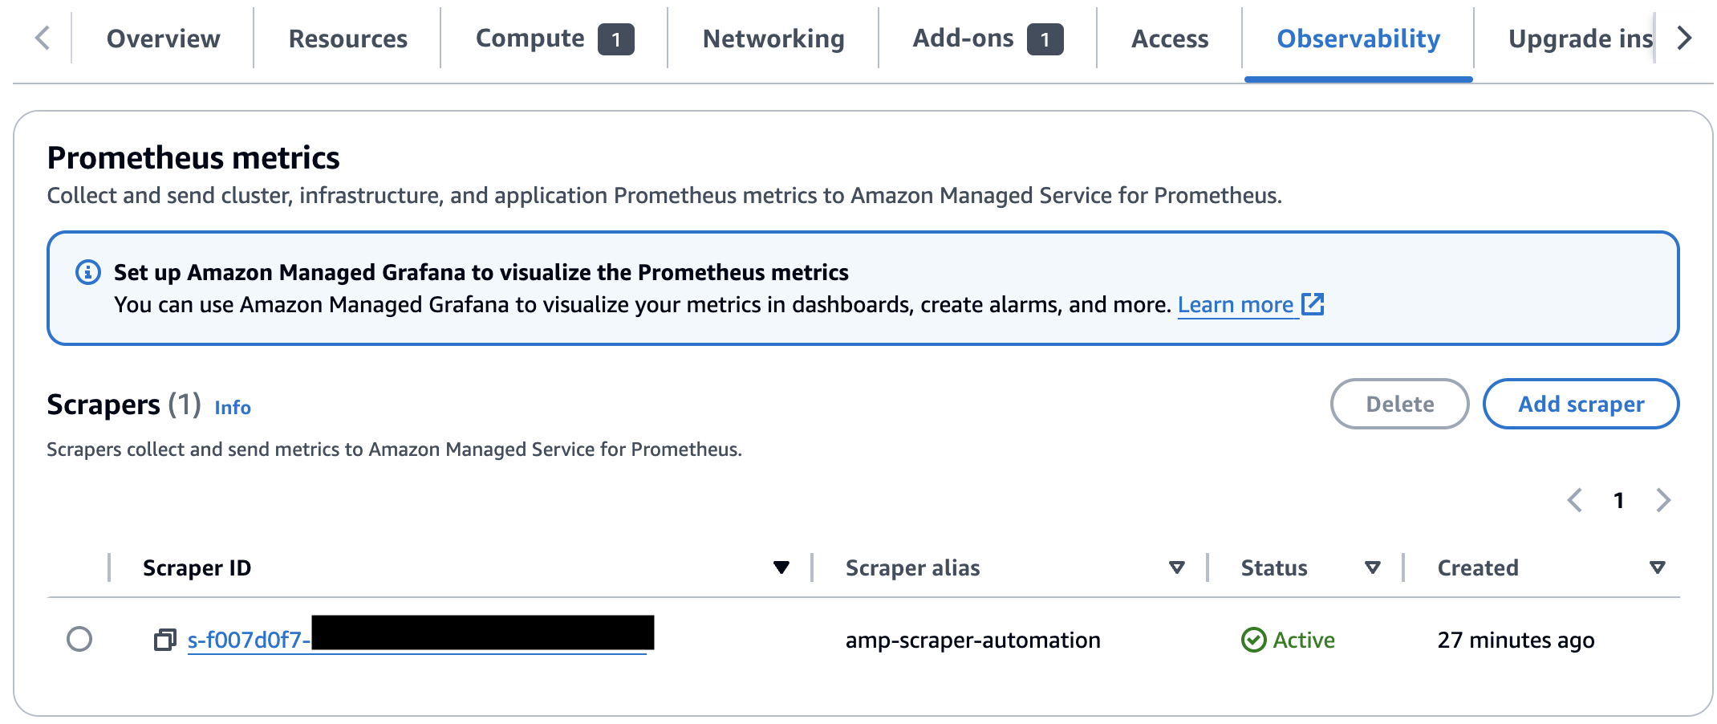Click the Add scraper button
The image size is (1717, 724).
(1581, 404)
